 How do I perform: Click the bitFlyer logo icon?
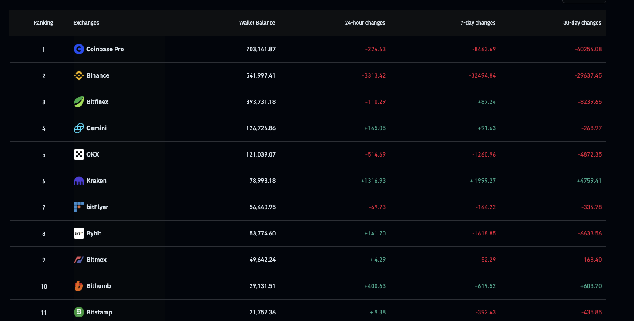coord(78,207)
